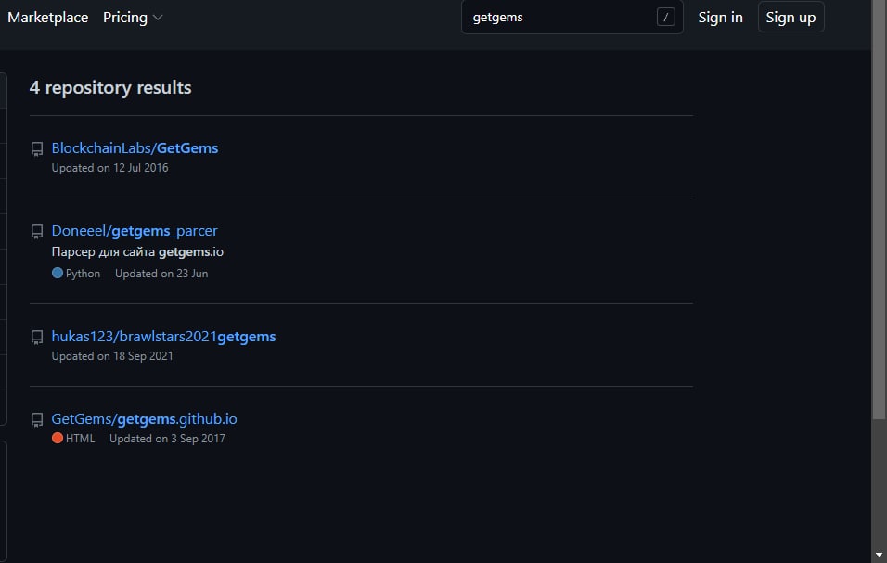Open the BlockchainLabs/GetGems repository
Viewport: 887px width, 563px height.
coord(135,148)
